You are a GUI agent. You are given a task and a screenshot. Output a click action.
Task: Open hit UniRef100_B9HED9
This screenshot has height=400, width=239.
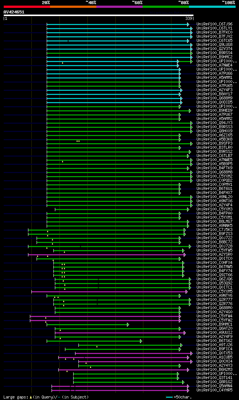pyautogui.click(x=214, y=111)
